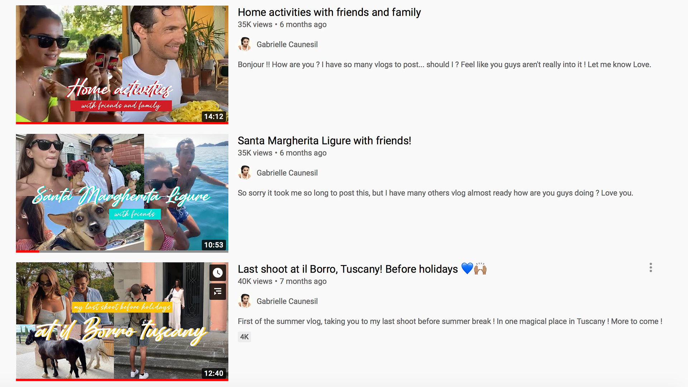Click channel avatar beside Il Borro video
This screenshot has height=387, width=688.
[x=245, y=301]
